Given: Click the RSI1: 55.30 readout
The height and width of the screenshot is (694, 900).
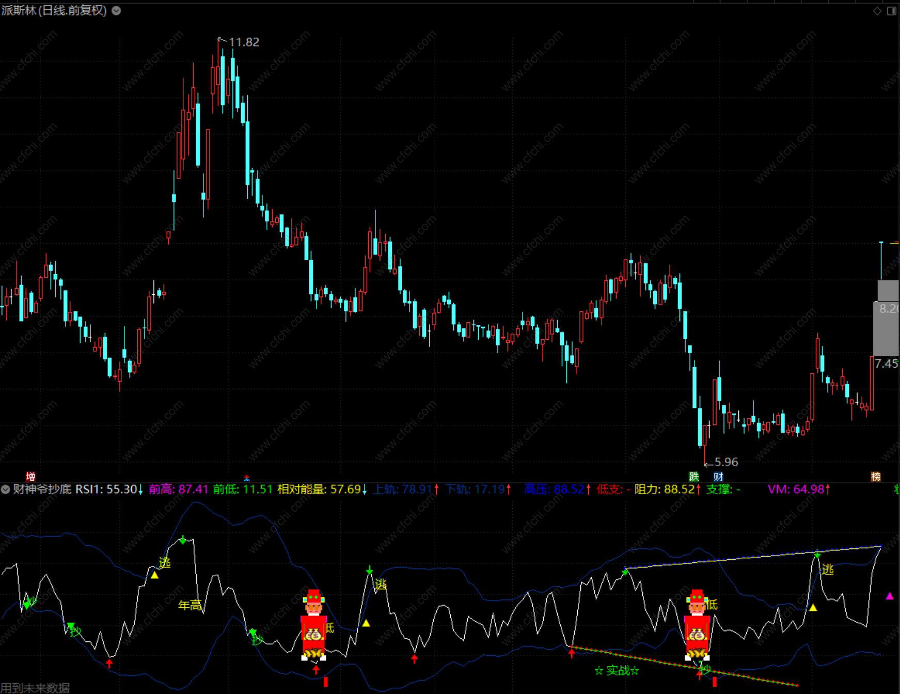Looking at the screenshot, I should (x=108, y=489).
